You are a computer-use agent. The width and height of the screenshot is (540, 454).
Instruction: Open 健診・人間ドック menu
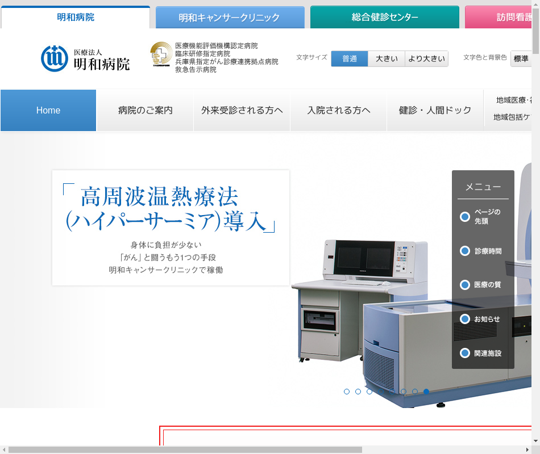[x=435, y=111]
